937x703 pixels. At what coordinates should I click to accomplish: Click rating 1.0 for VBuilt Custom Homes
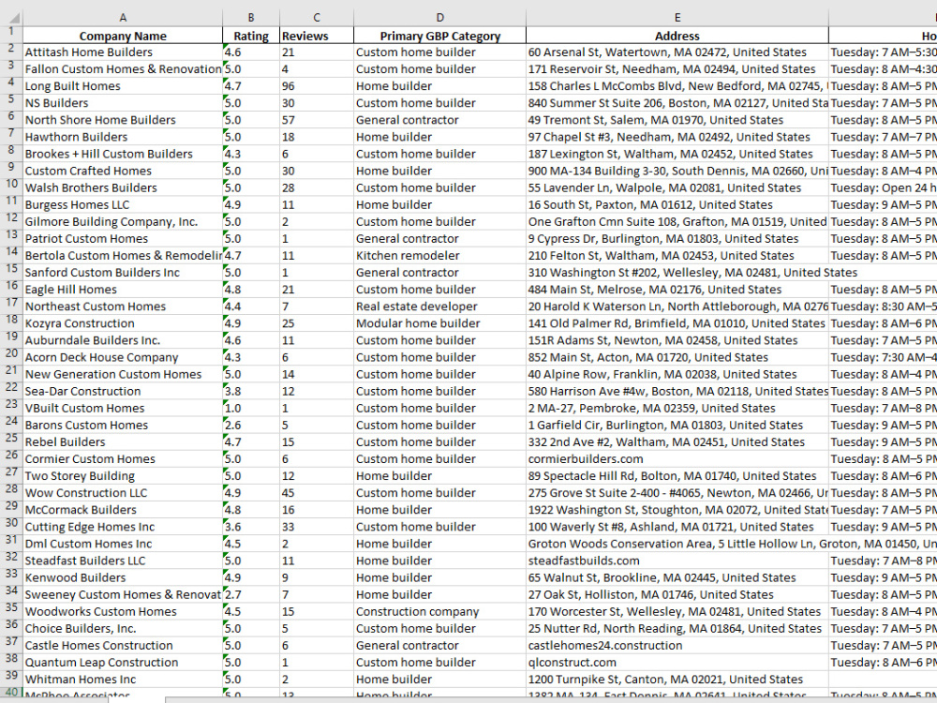click(x=251, y=408)
